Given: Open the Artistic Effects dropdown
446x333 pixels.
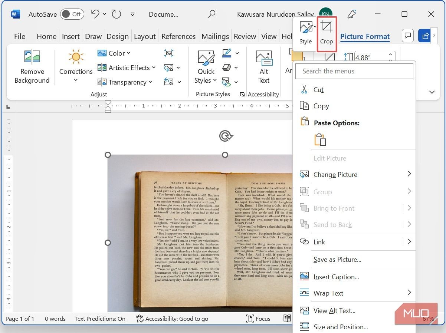Looking at the screenshot, I should point(127,68).
